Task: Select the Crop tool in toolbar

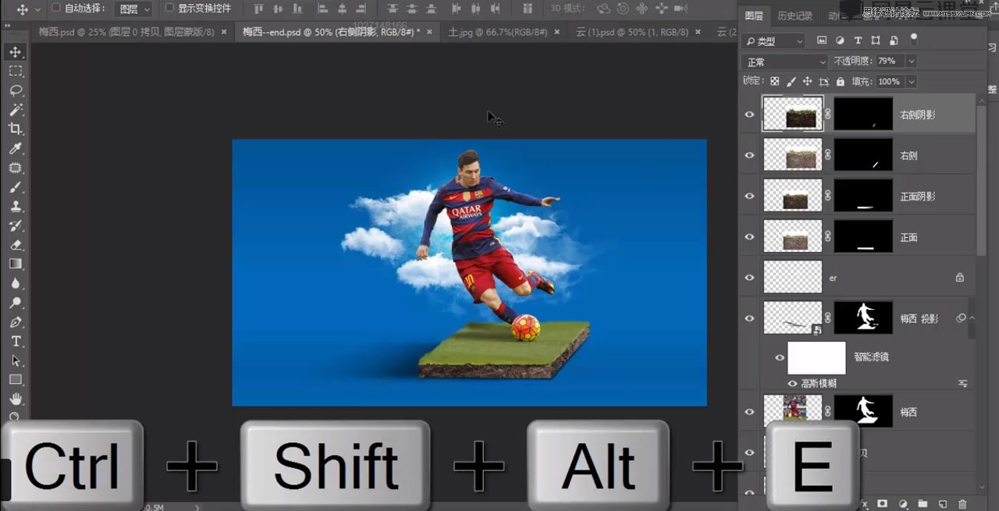Action: coord(16,129)
